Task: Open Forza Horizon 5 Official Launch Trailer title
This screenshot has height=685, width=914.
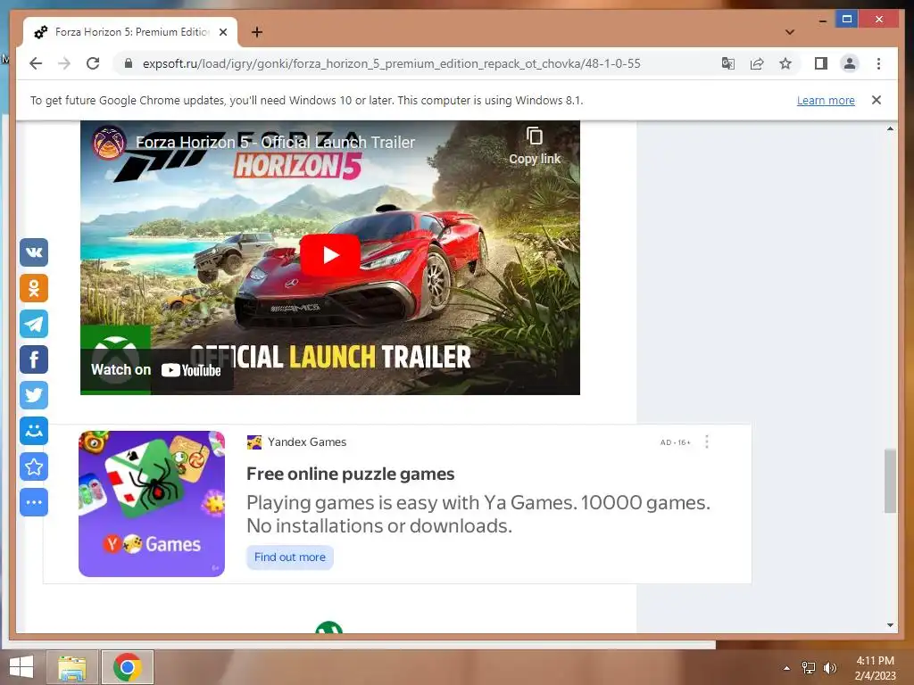Action: [x=275, y=142]
